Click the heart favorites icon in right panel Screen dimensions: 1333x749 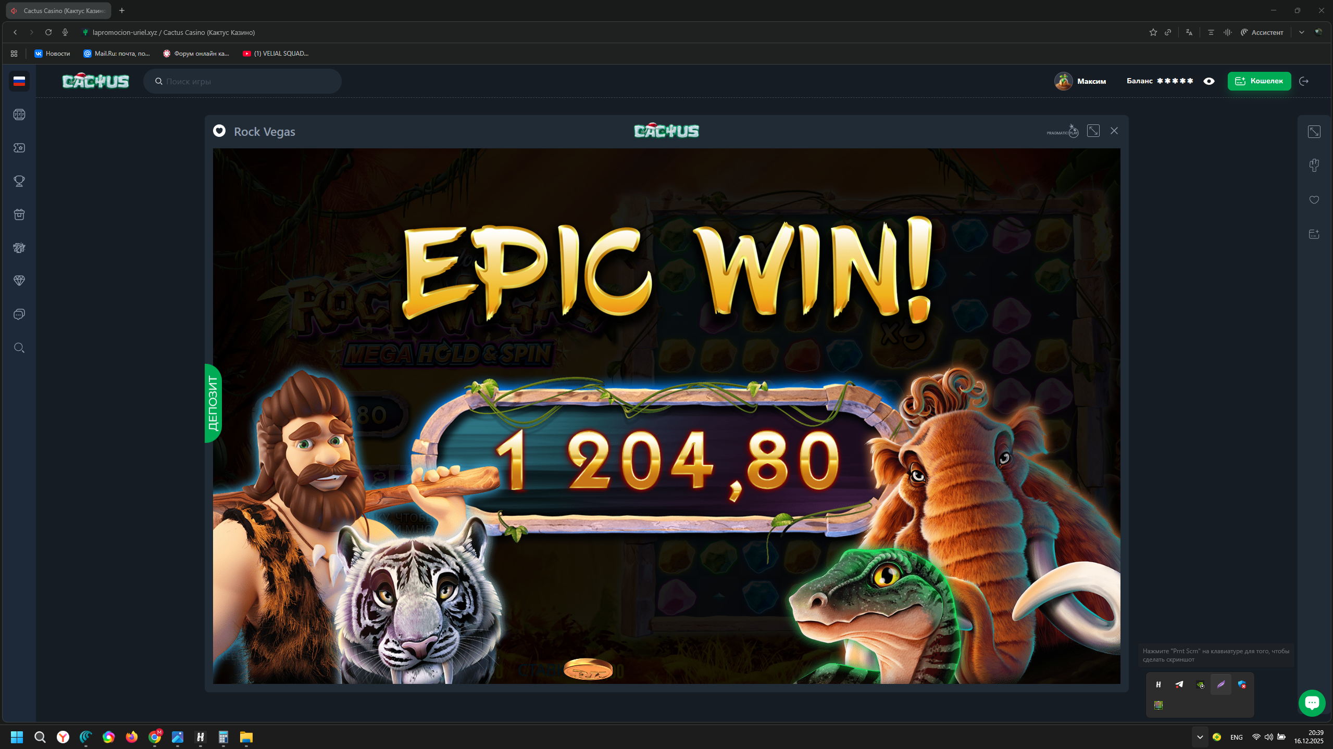1314,200
